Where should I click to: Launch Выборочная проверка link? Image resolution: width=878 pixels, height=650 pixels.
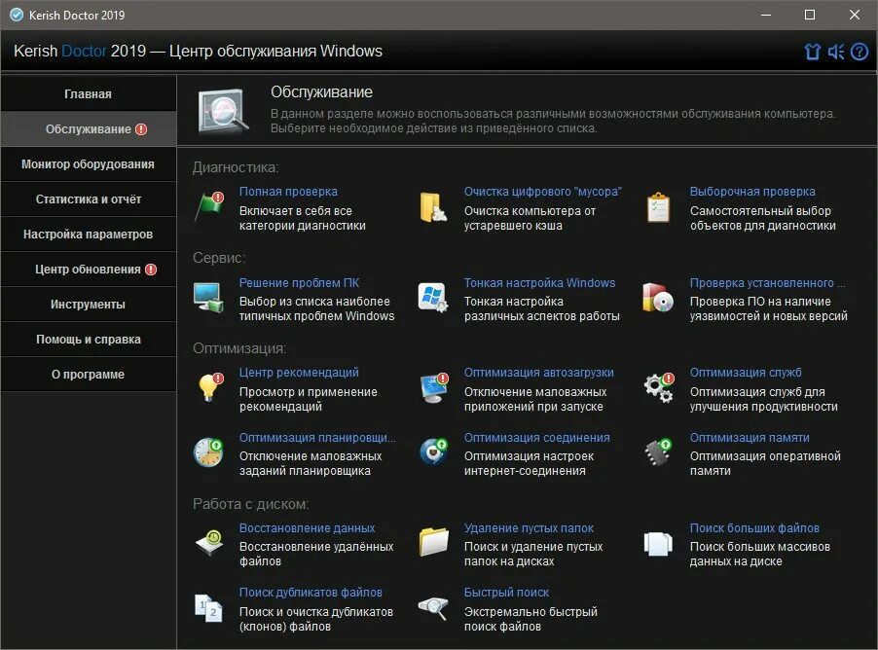pyautogui.click(x=752, y=192)
